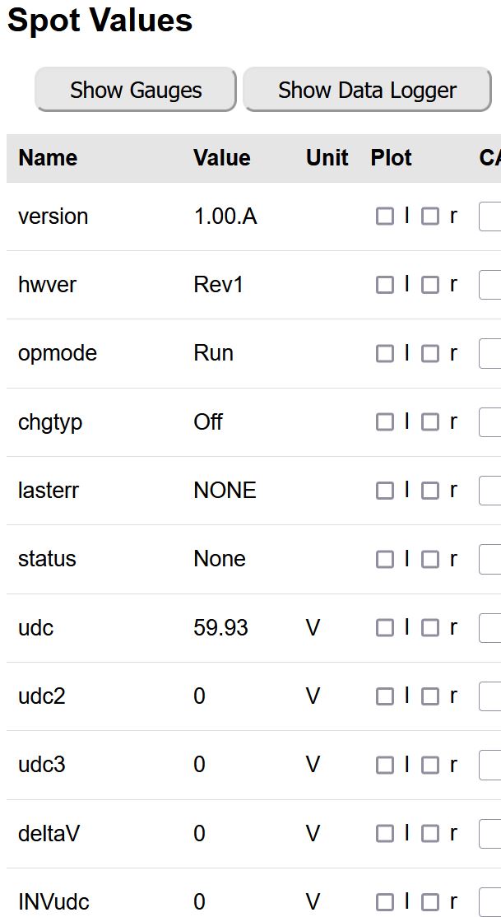Click the udc value 59.93
This screenshot has height=917, width=501.
[x=220, y=628]
